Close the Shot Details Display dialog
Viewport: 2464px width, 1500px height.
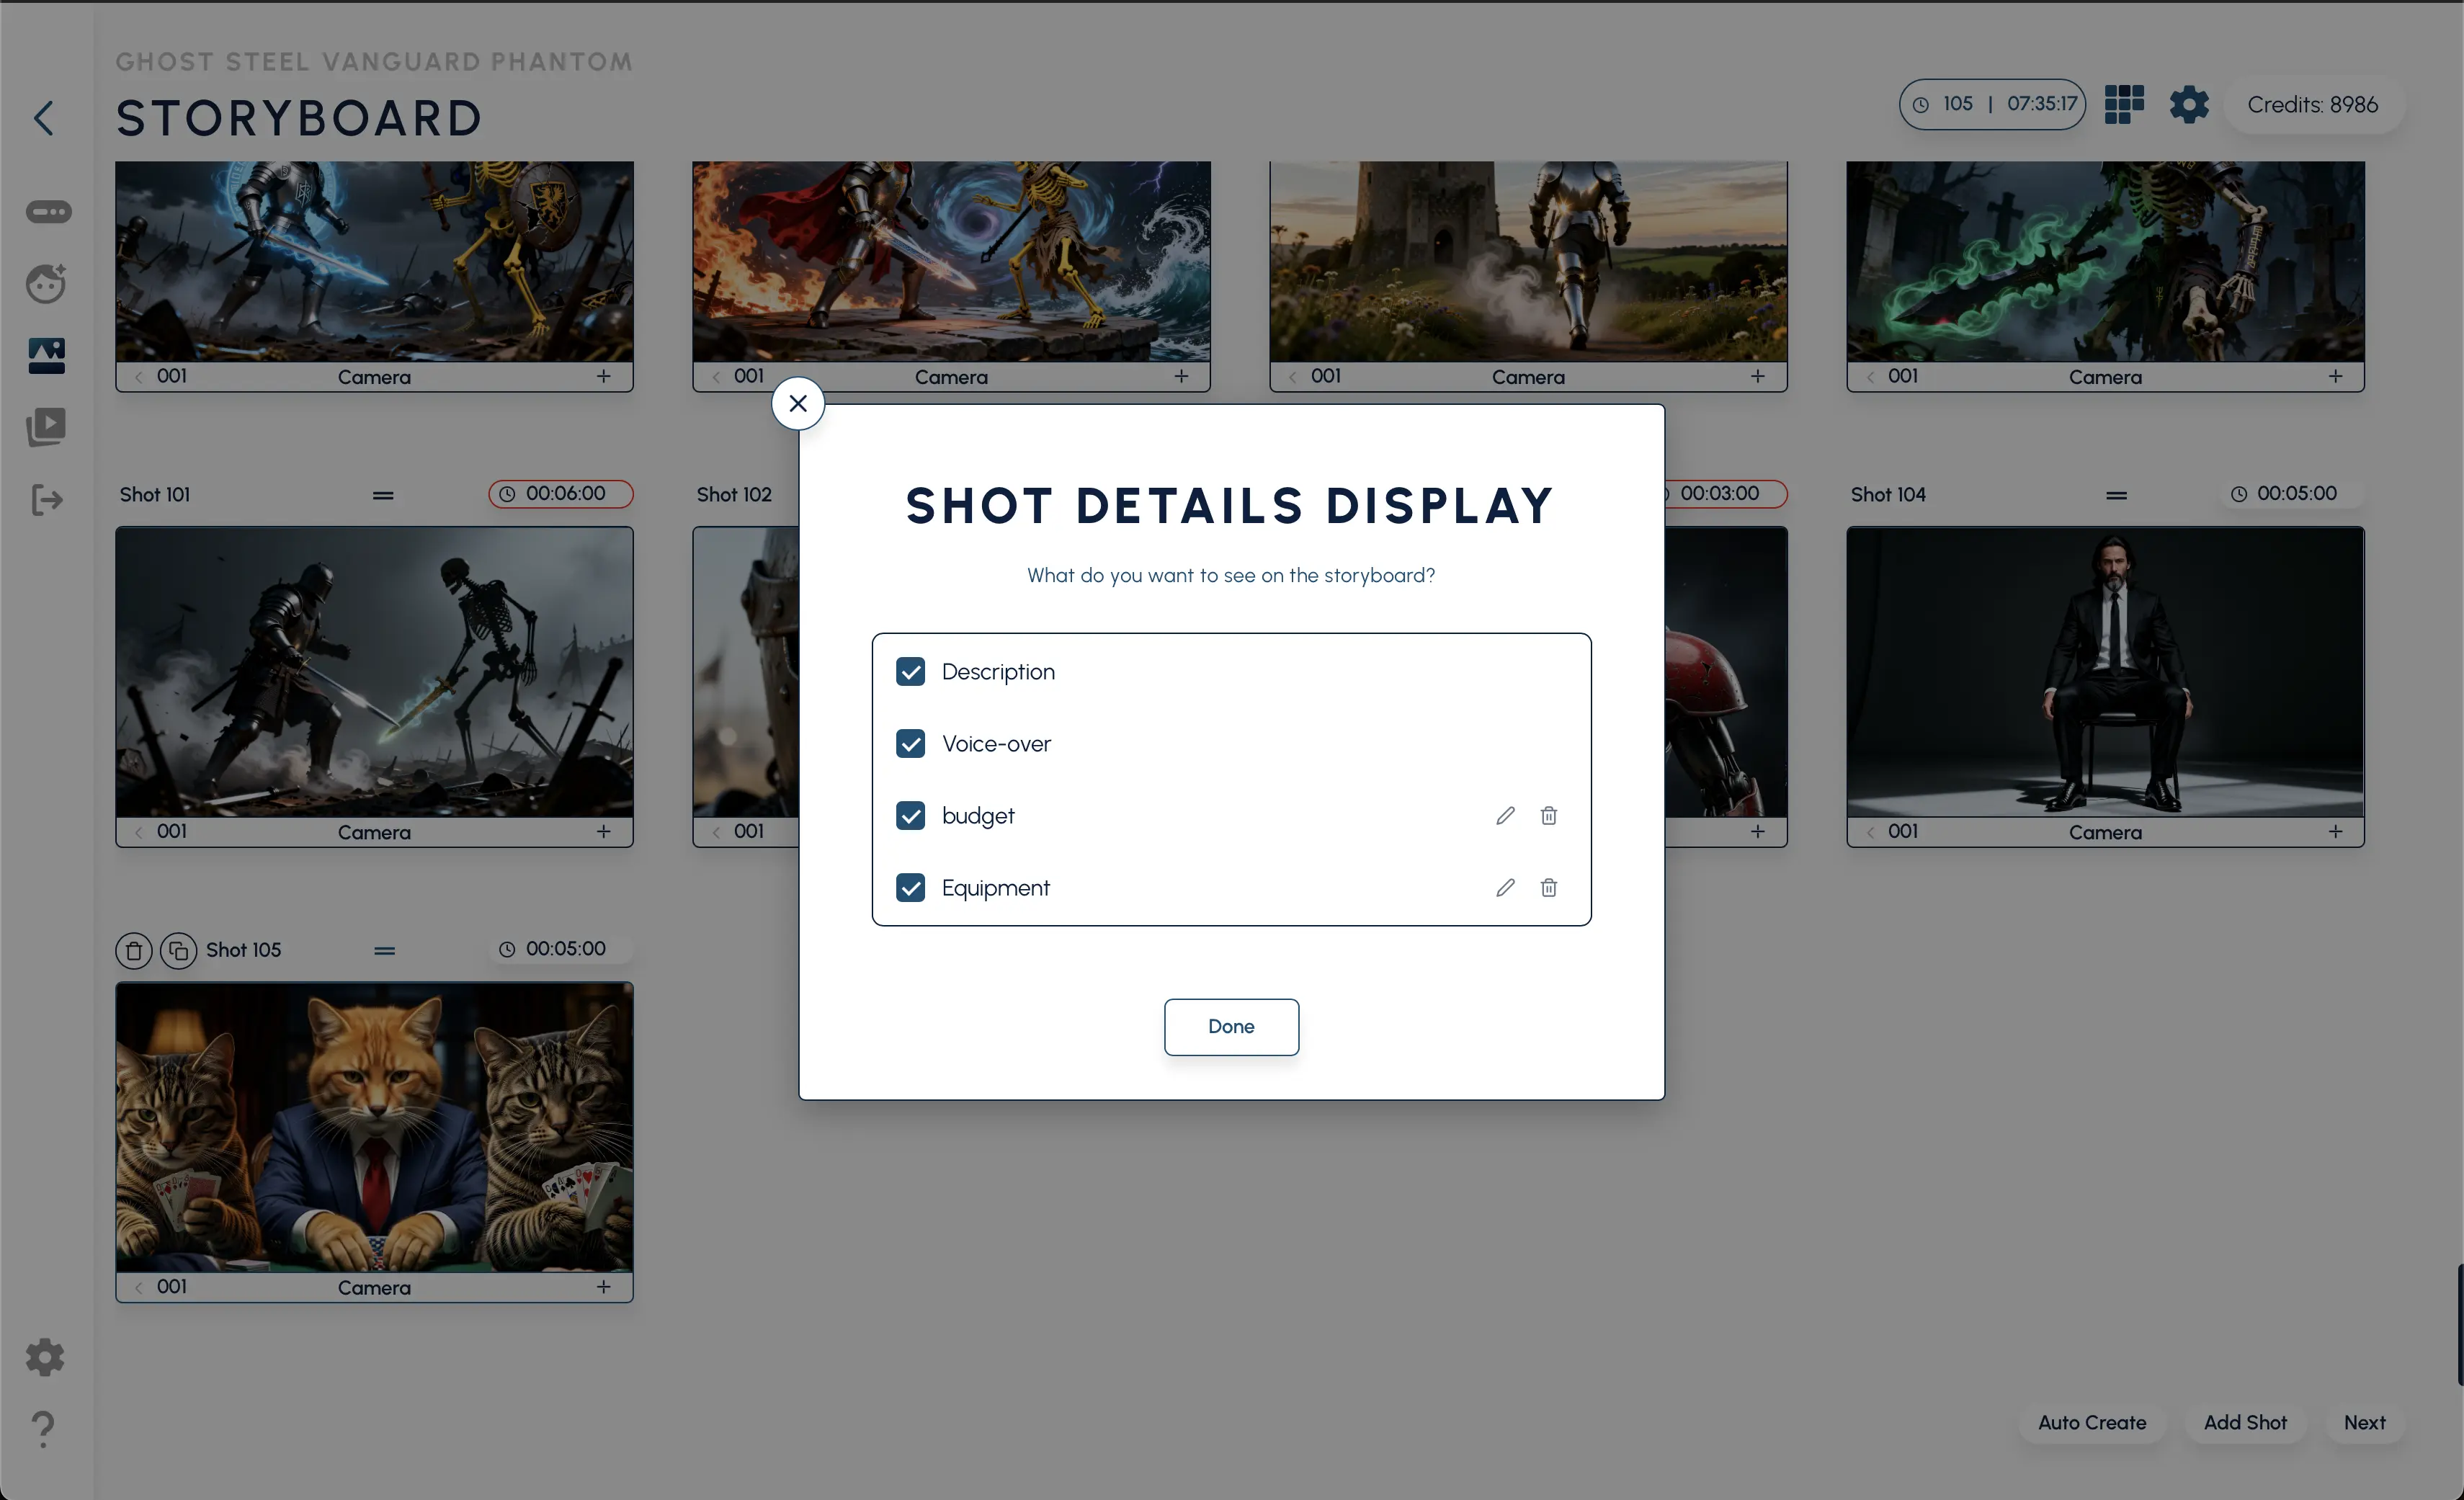point(798,403)
